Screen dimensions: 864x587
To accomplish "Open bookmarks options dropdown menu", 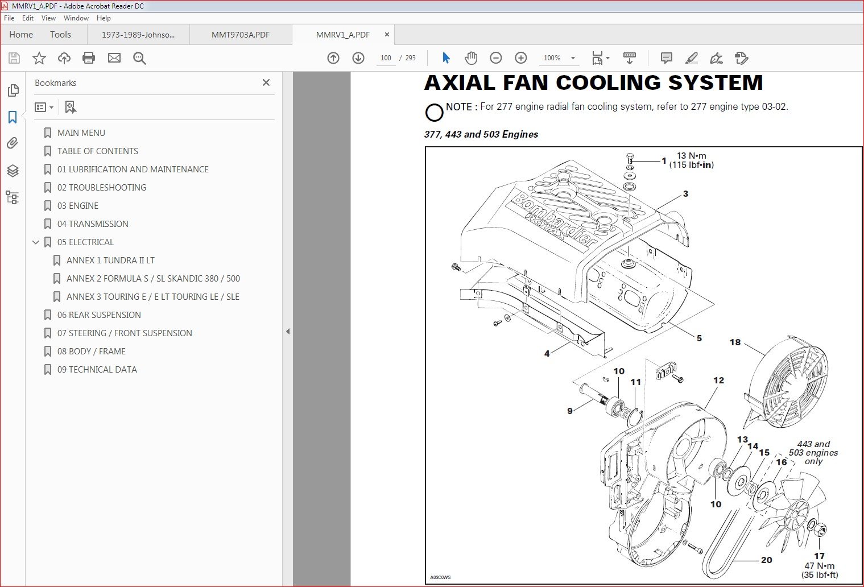I will [x=44, y=107].
